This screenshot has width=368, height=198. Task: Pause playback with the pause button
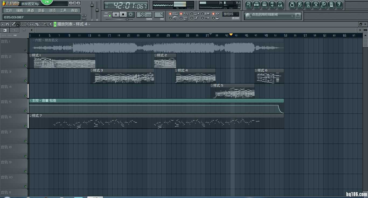(x=116, y=15)
